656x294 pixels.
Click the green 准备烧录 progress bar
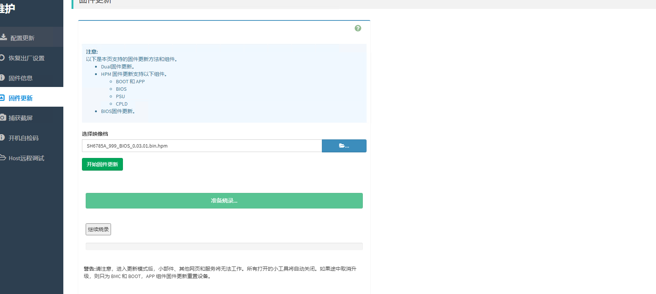(x=224, y=201)
